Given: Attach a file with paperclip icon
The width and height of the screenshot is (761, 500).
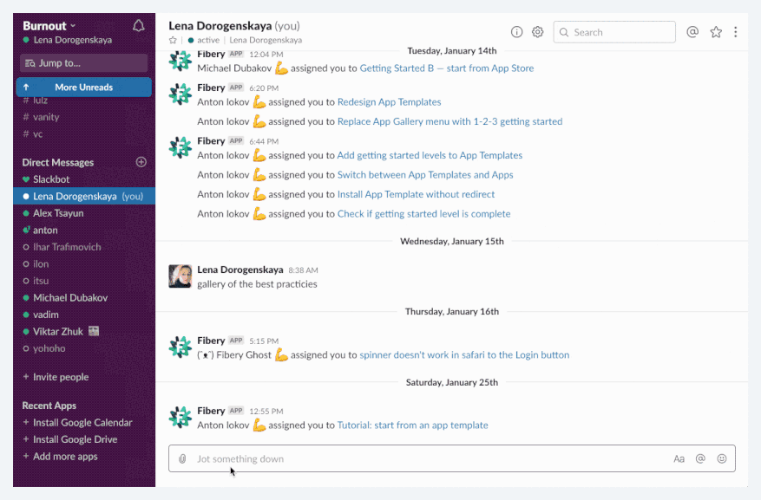Looking at the screenshot, I should (x=182, y=458).
